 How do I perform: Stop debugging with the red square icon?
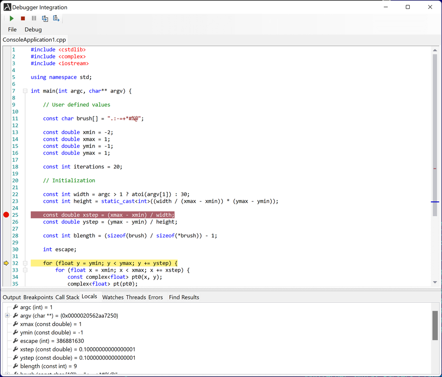(23, 18)
